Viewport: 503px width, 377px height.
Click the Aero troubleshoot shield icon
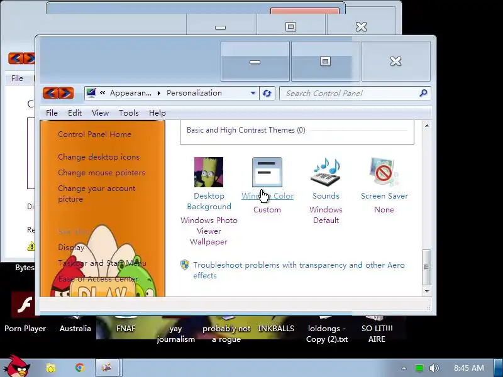(185, 265)
